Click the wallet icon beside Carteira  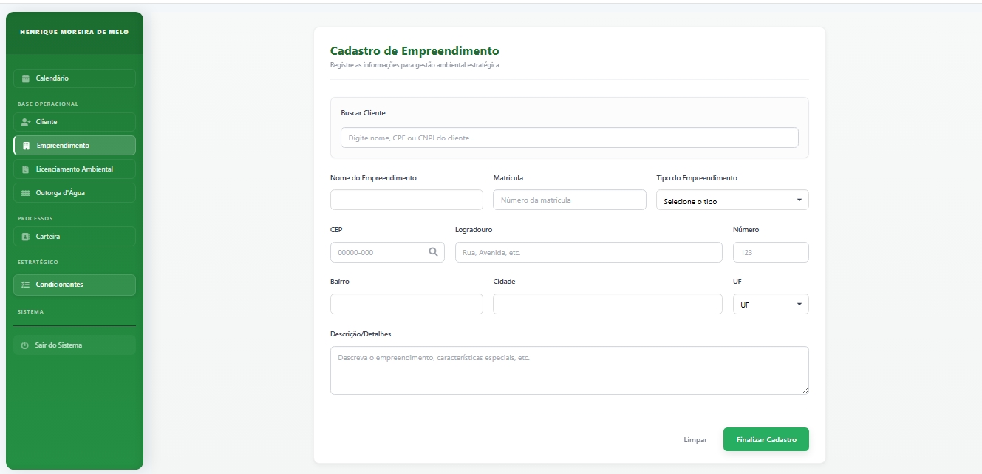(26, 237)
